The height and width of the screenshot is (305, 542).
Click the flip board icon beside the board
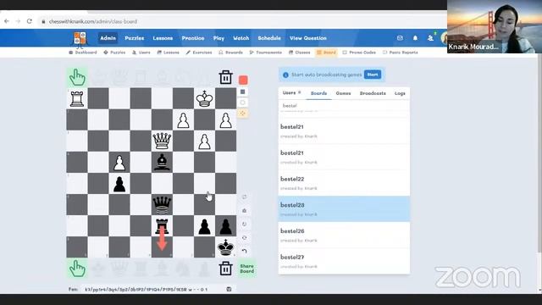(x=245, y=197)
